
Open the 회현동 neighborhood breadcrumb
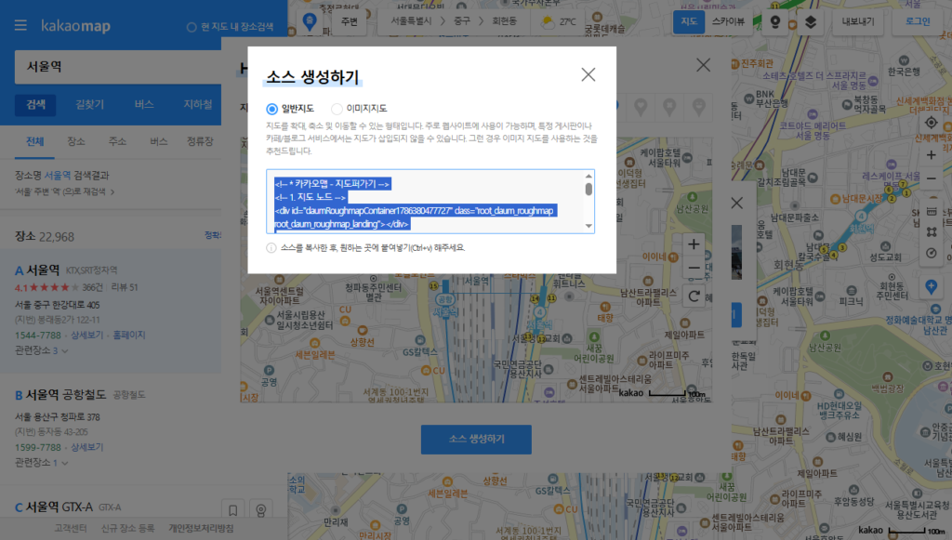click(505, 21)
